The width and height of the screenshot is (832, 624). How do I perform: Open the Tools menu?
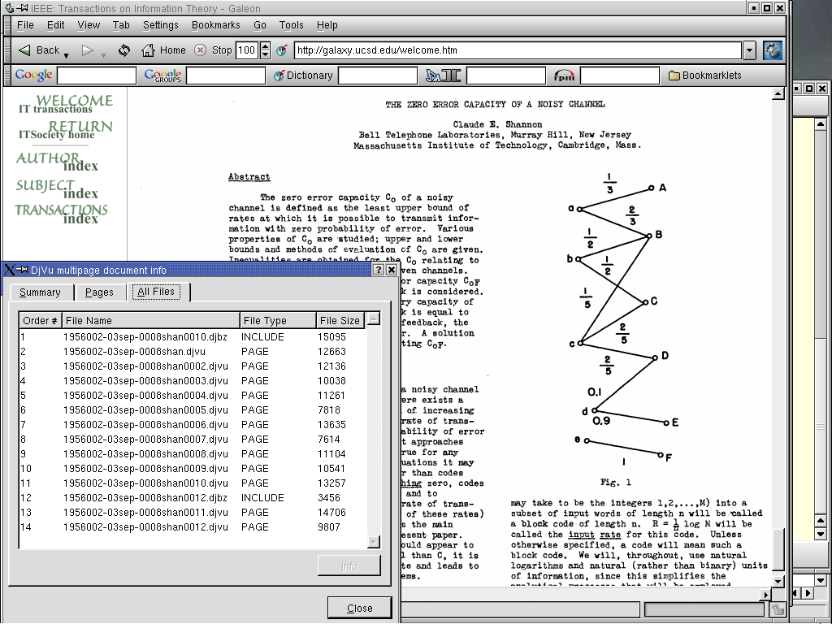point(292,25)
